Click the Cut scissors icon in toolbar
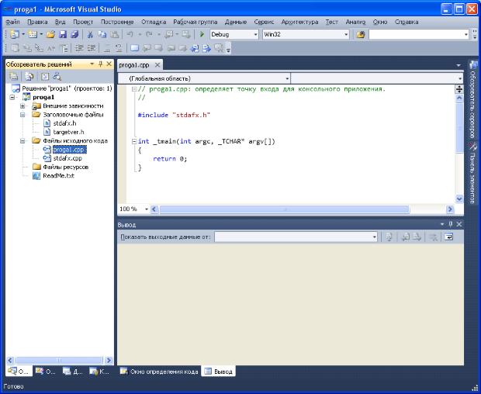This screenshot has height=394, width=481. [90, 35]
